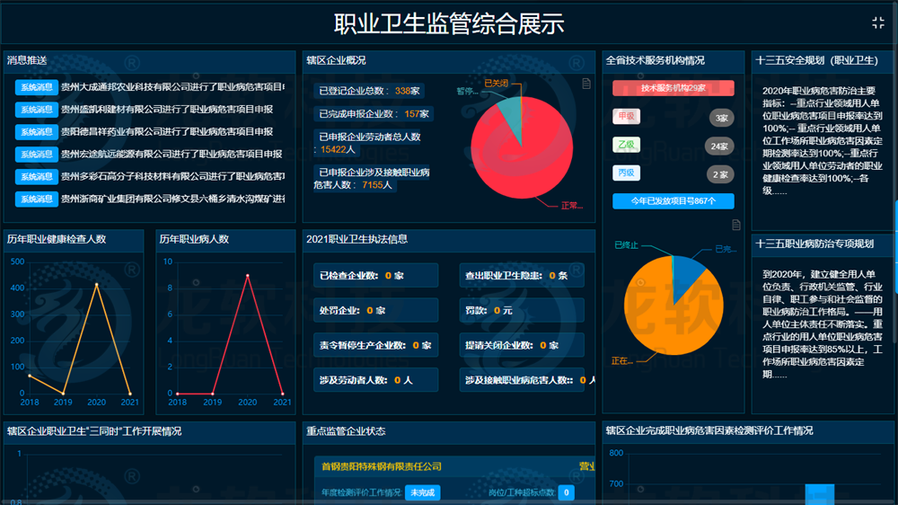Open message about 贵州宏途航远能源有限公司

[171, 155]
